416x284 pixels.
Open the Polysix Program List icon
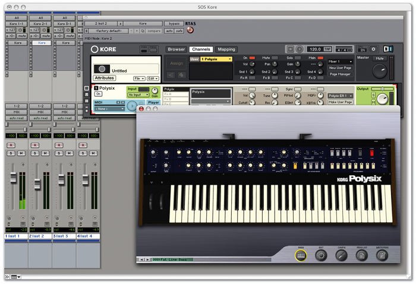coord(361,255)
